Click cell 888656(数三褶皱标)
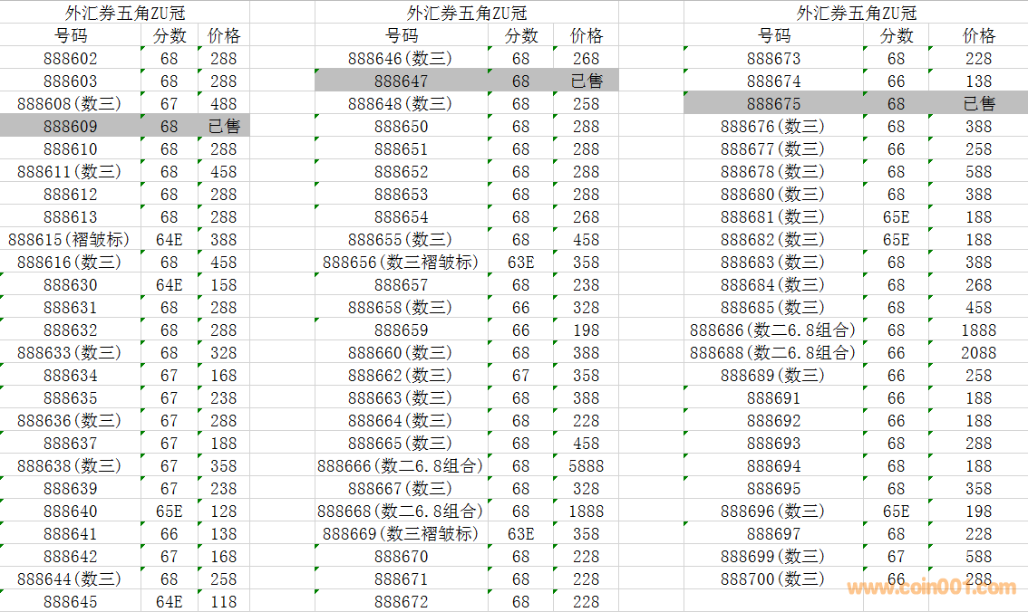This screenshot has width=1028, height=612. 401,263
